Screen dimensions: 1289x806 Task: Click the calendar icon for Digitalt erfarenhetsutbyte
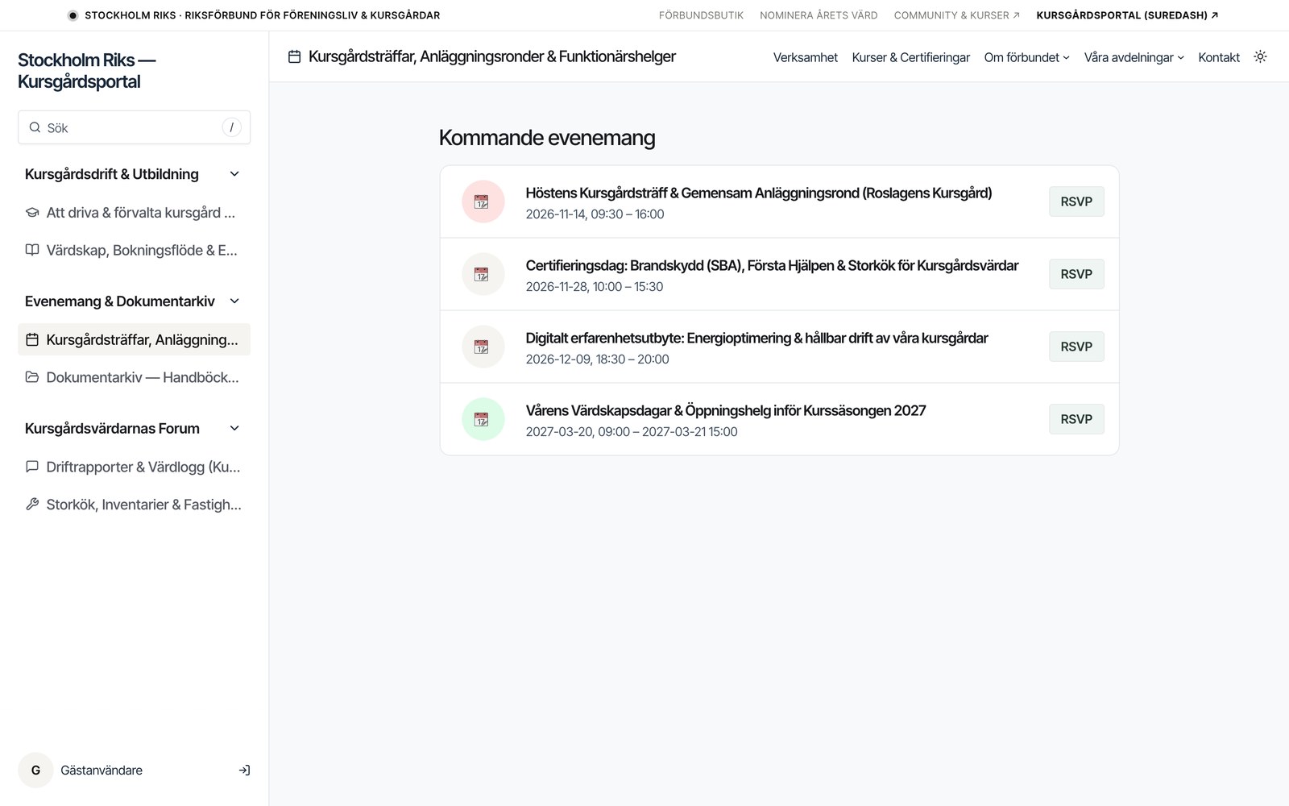pos(483,347)
